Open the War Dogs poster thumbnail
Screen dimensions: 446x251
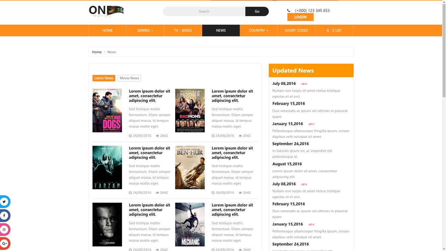[107, 111]
